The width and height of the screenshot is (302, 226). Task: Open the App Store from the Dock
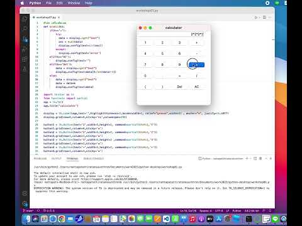(218, 219)
